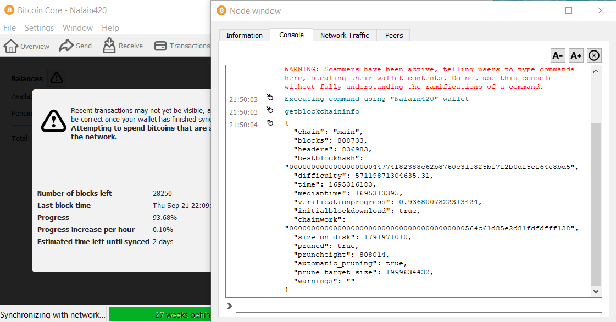This screenshot has height=322, width=616.
Task: Open the Settings menu
Action: tap(39, 28)
